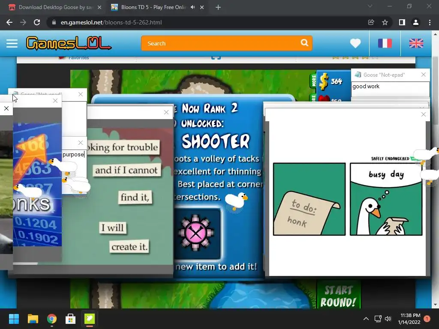Open a new browser tab
The image size is (439, 329).
tap(218, 8)
